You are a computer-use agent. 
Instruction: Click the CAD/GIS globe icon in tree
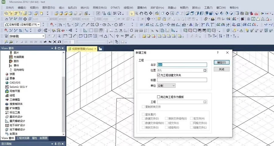(x=7, y=82)
